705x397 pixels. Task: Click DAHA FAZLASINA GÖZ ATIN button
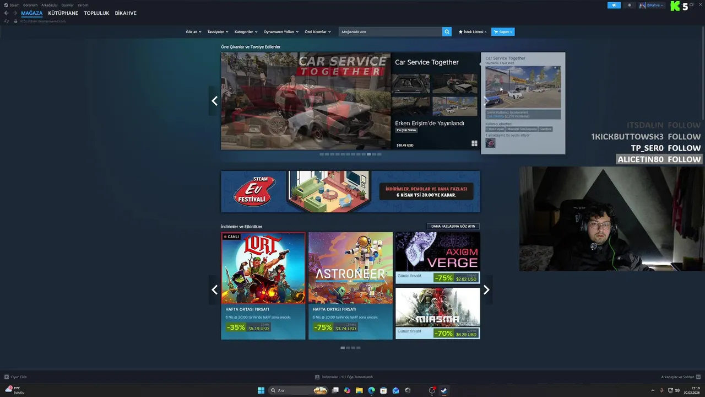point(453,226)
